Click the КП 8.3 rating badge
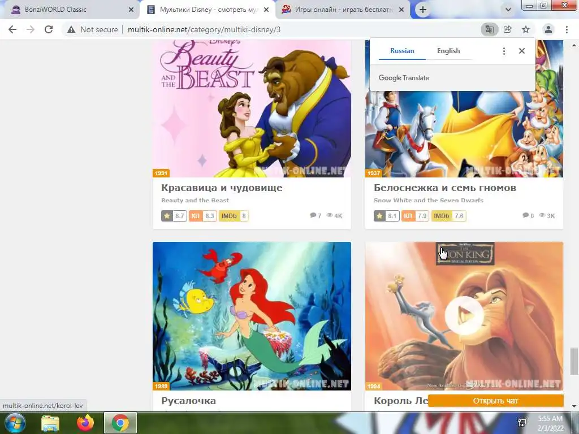 tap(203, 216)
